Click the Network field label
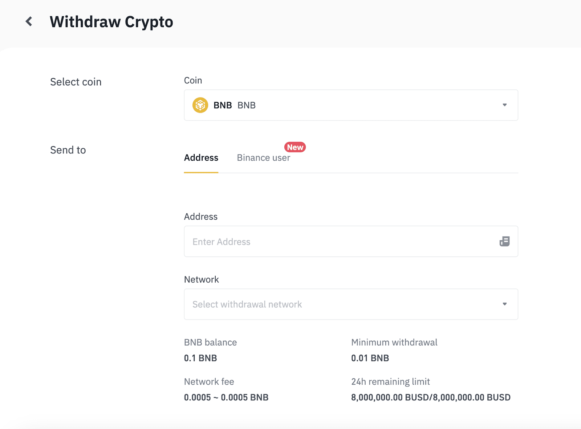The image size is (581, 429). tap(202, 280)
